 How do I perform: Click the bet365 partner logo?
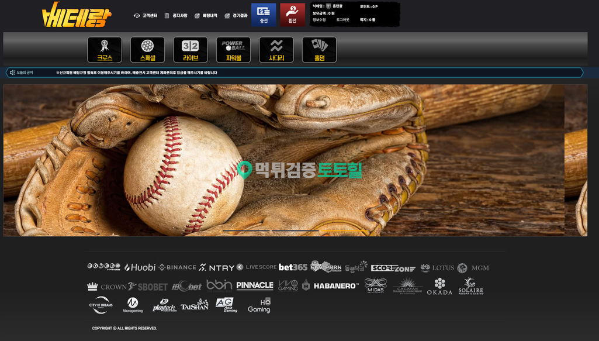point(293,267)
